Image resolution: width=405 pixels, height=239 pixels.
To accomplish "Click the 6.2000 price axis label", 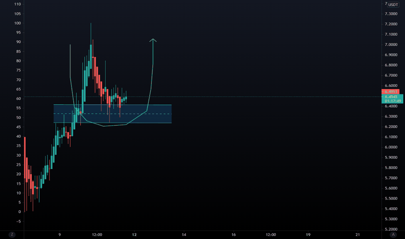I will pos(391,126).
